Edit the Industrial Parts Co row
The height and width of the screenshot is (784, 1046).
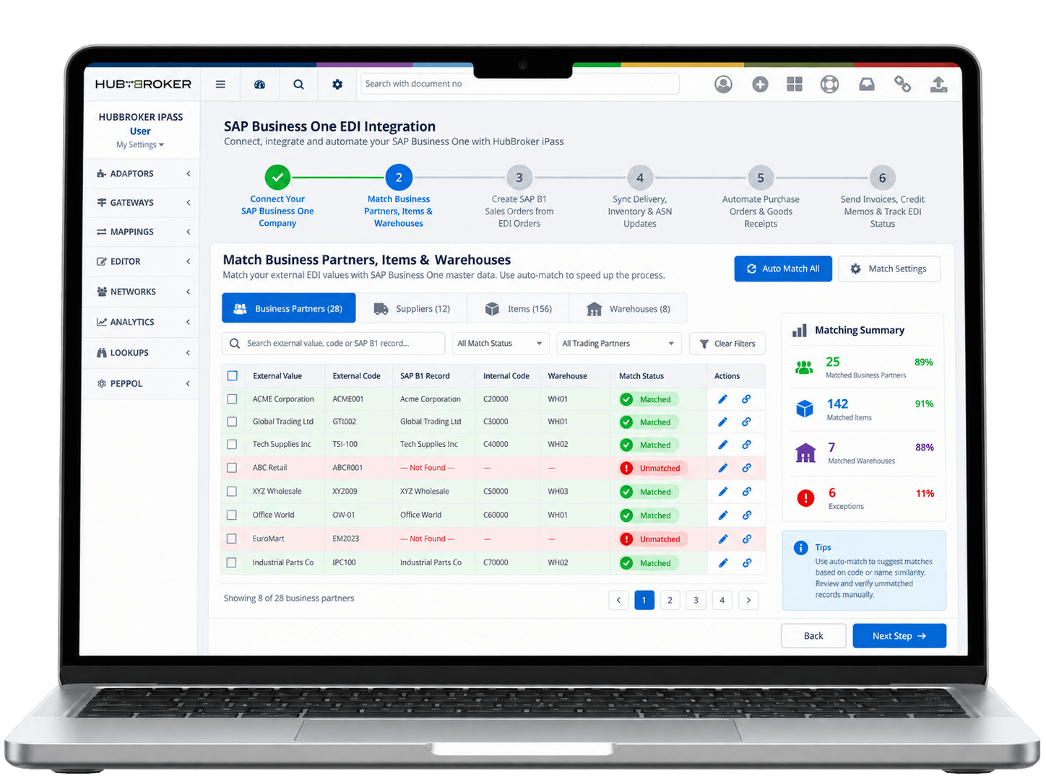722,563
